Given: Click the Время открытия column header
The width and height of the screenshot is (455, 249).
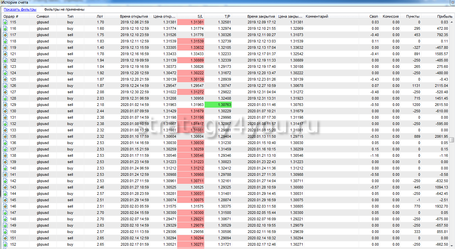Looking at the screenshot, I should pos(134,16).
